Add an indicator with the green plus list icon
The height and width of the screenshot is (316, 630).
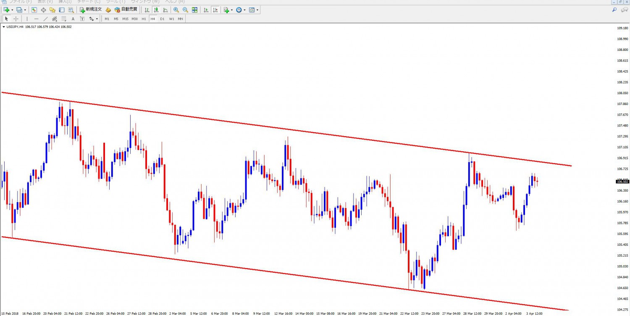[226, 10]
